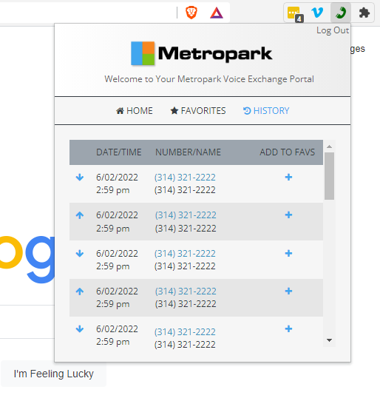
Task: Add first history row call to favorites
Action: tap(288, 177)
